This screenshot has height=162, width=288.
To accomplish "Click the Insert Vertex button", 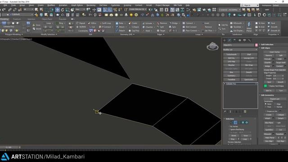I will (x=274, y=52).
